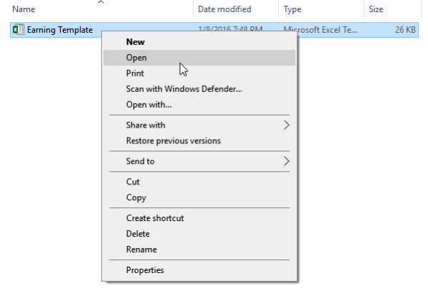Click the Open with... option
Viewport: 428px width, 288px height.
point(148,105)
